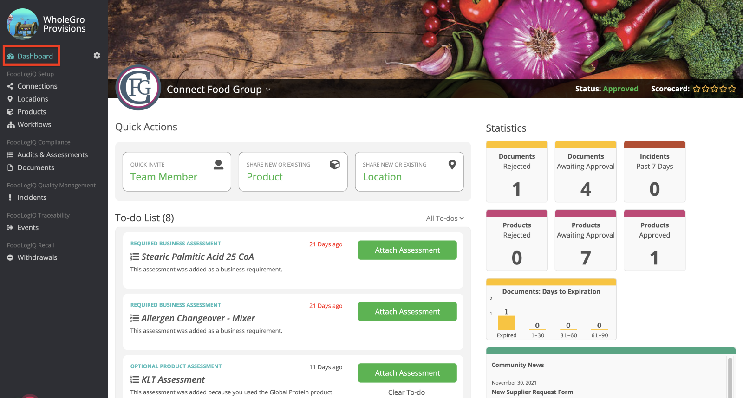The width and height of the screenshot is (743, 398).
Task: Click the Events arrow icon in sidebar
Action: click(10, 227)
